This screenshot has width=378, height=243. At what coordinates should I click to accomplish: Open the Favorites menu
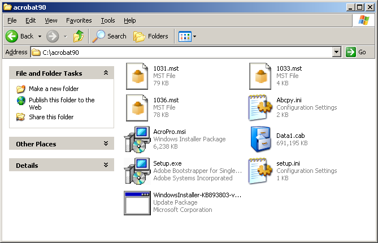coord(79,20)
